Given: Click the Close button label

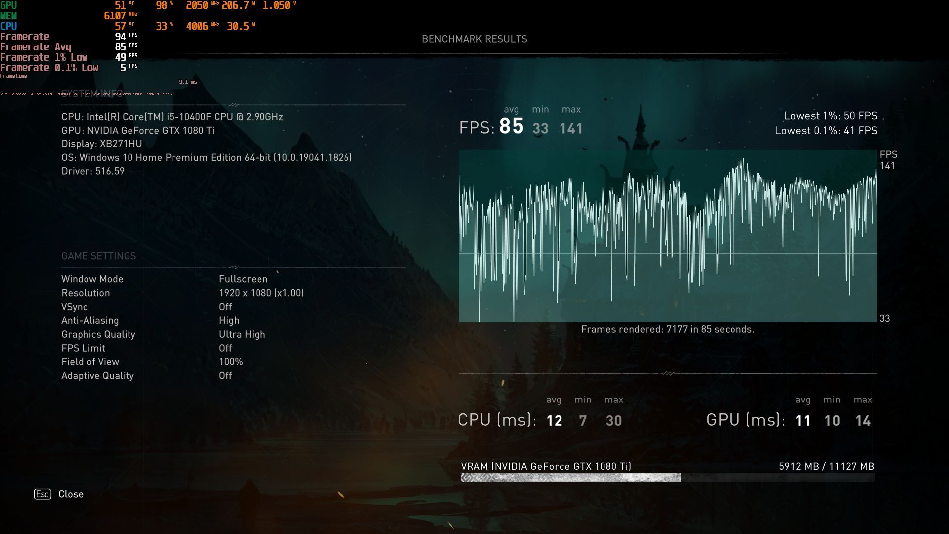Looking at the screenshot, I should 71,494.
